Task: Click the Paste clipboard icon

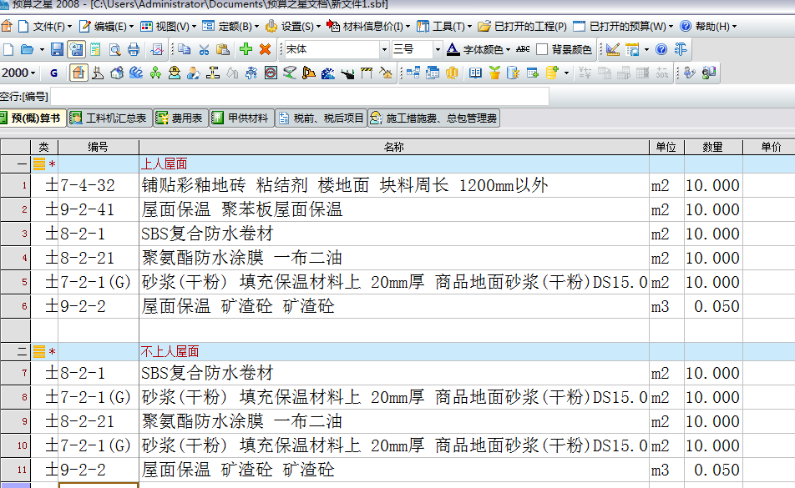Action: point(223,49)
